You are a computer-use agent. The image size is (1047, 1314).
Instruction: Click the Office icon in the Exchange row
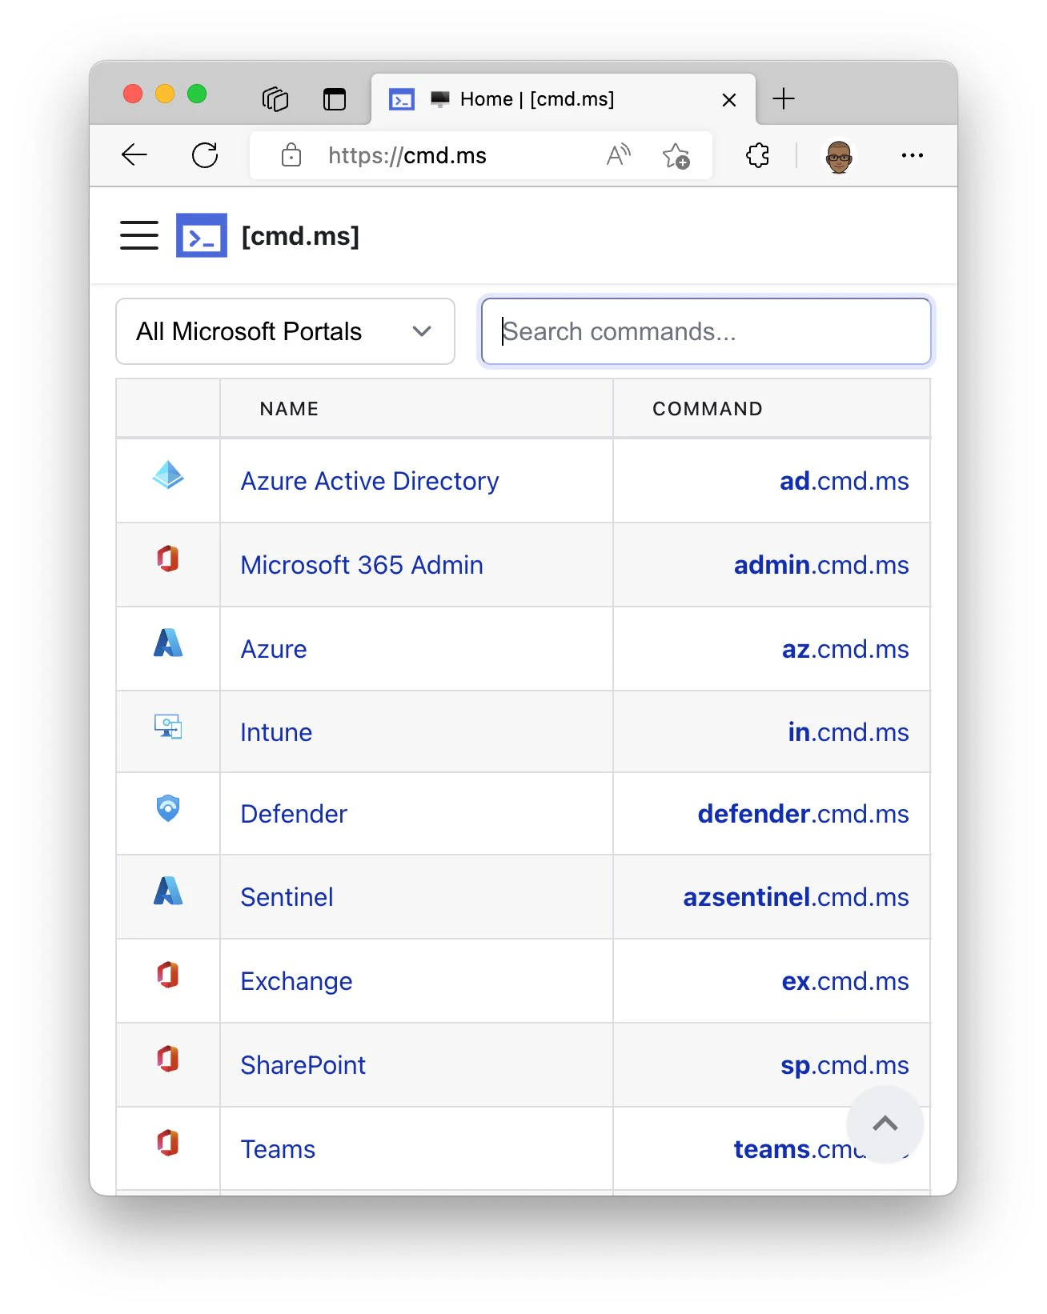tap(168, 974)
